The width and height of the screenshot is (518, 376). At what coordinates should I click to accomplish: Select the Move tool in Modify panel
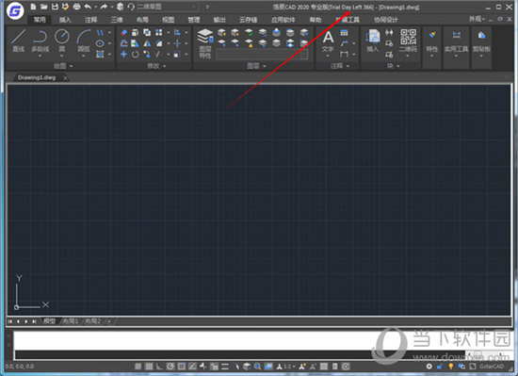coord(123,54)
